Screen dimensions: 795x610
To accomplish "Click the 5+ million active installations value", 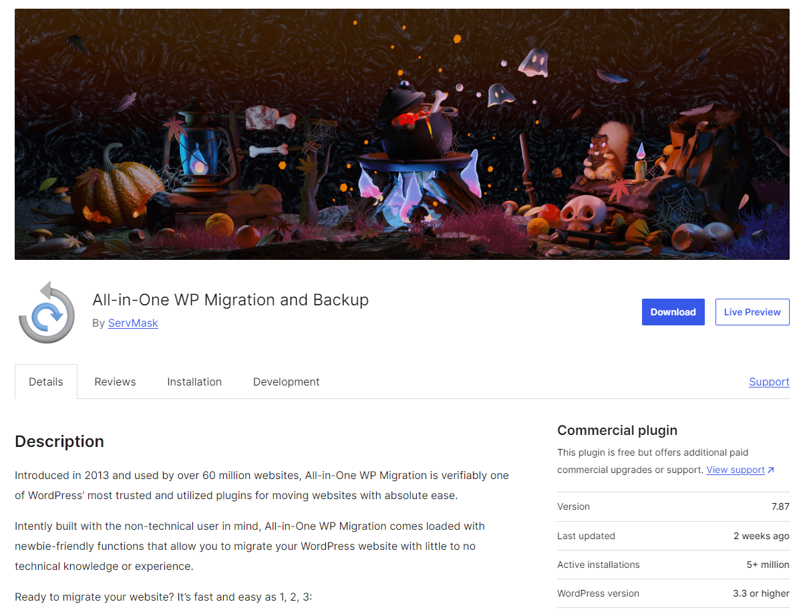I will point(768,565).
